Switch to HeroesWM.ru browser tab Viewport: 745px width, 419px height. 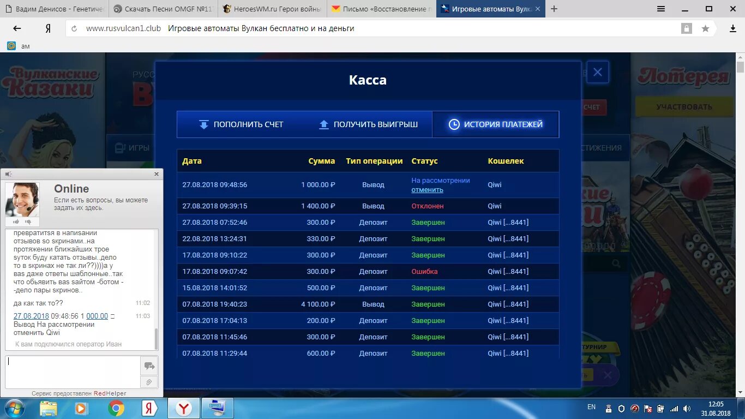tap(273, 9)
